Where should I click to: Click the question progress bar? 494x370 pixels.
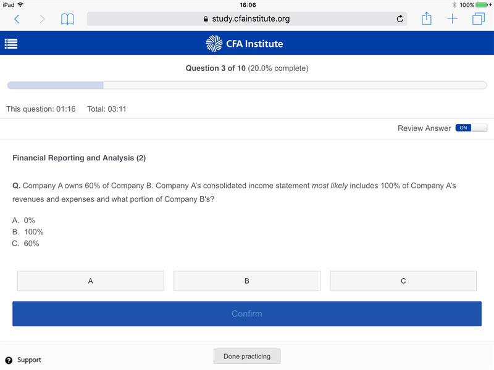(x=247, y=85)
